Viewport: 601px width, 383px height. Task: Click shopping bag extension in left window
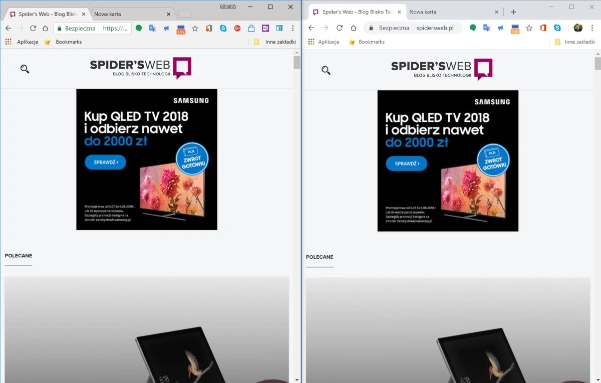click(x=251, y=29)
